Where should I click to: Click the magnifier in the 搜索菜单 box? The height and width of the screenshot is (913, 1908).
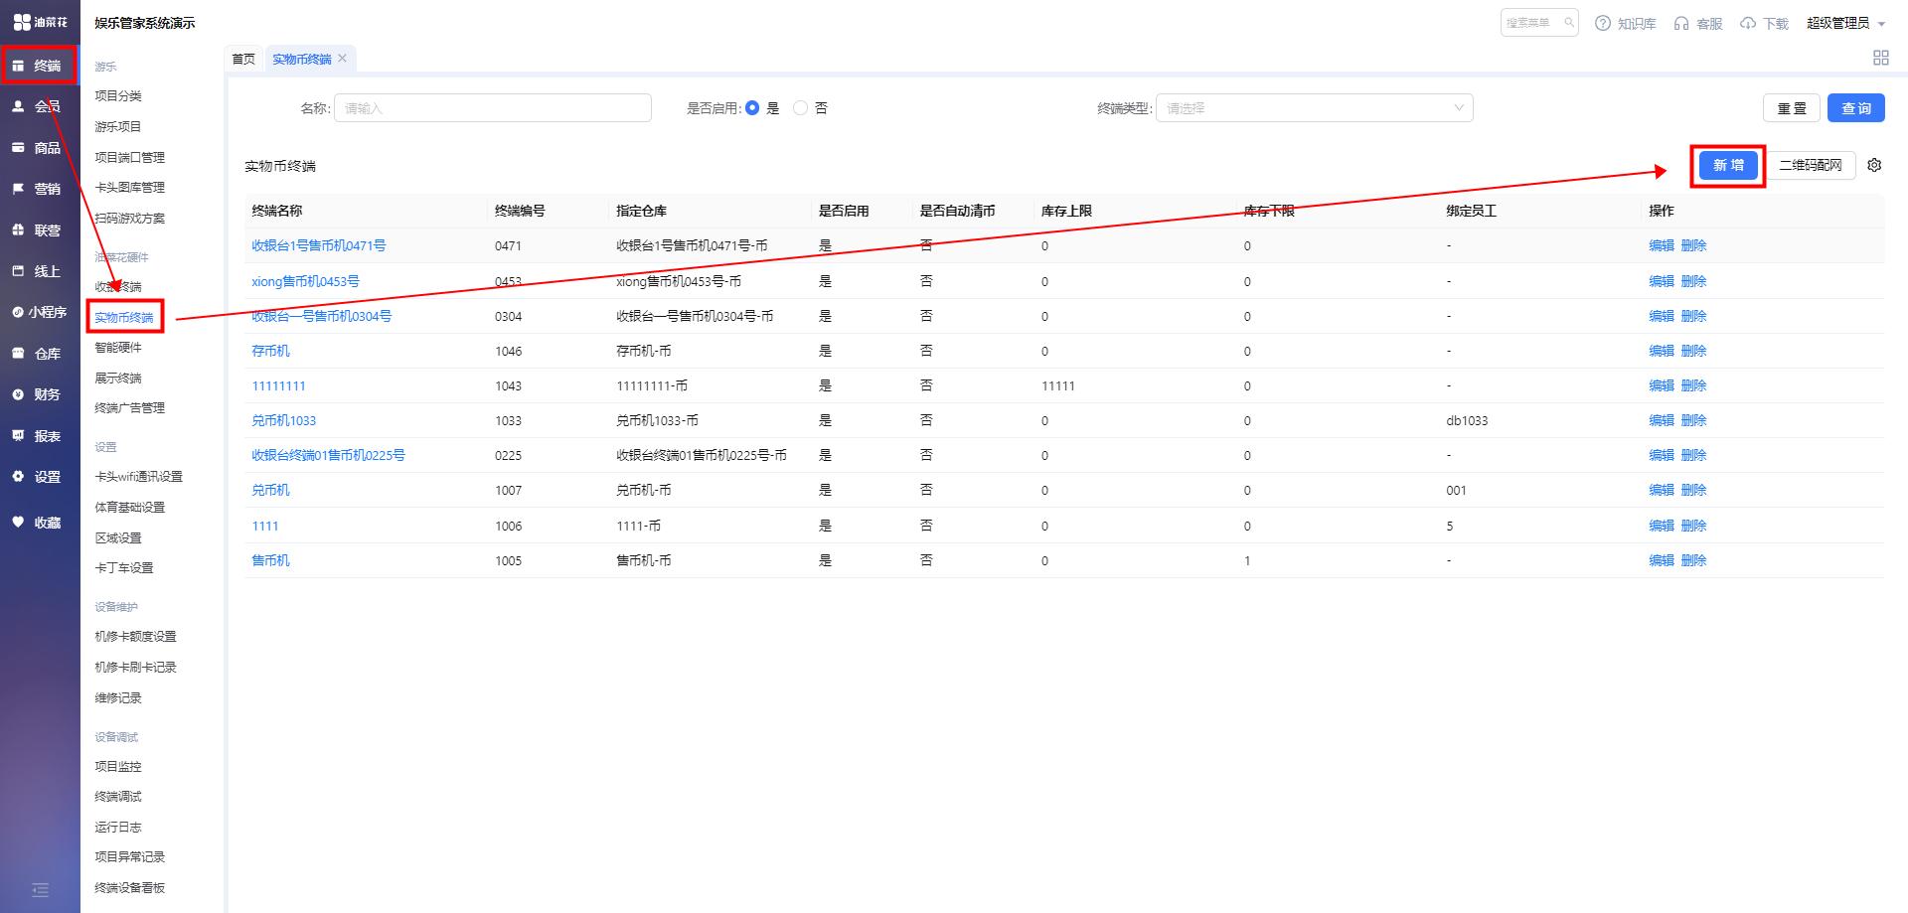[x=1569, y=22]
